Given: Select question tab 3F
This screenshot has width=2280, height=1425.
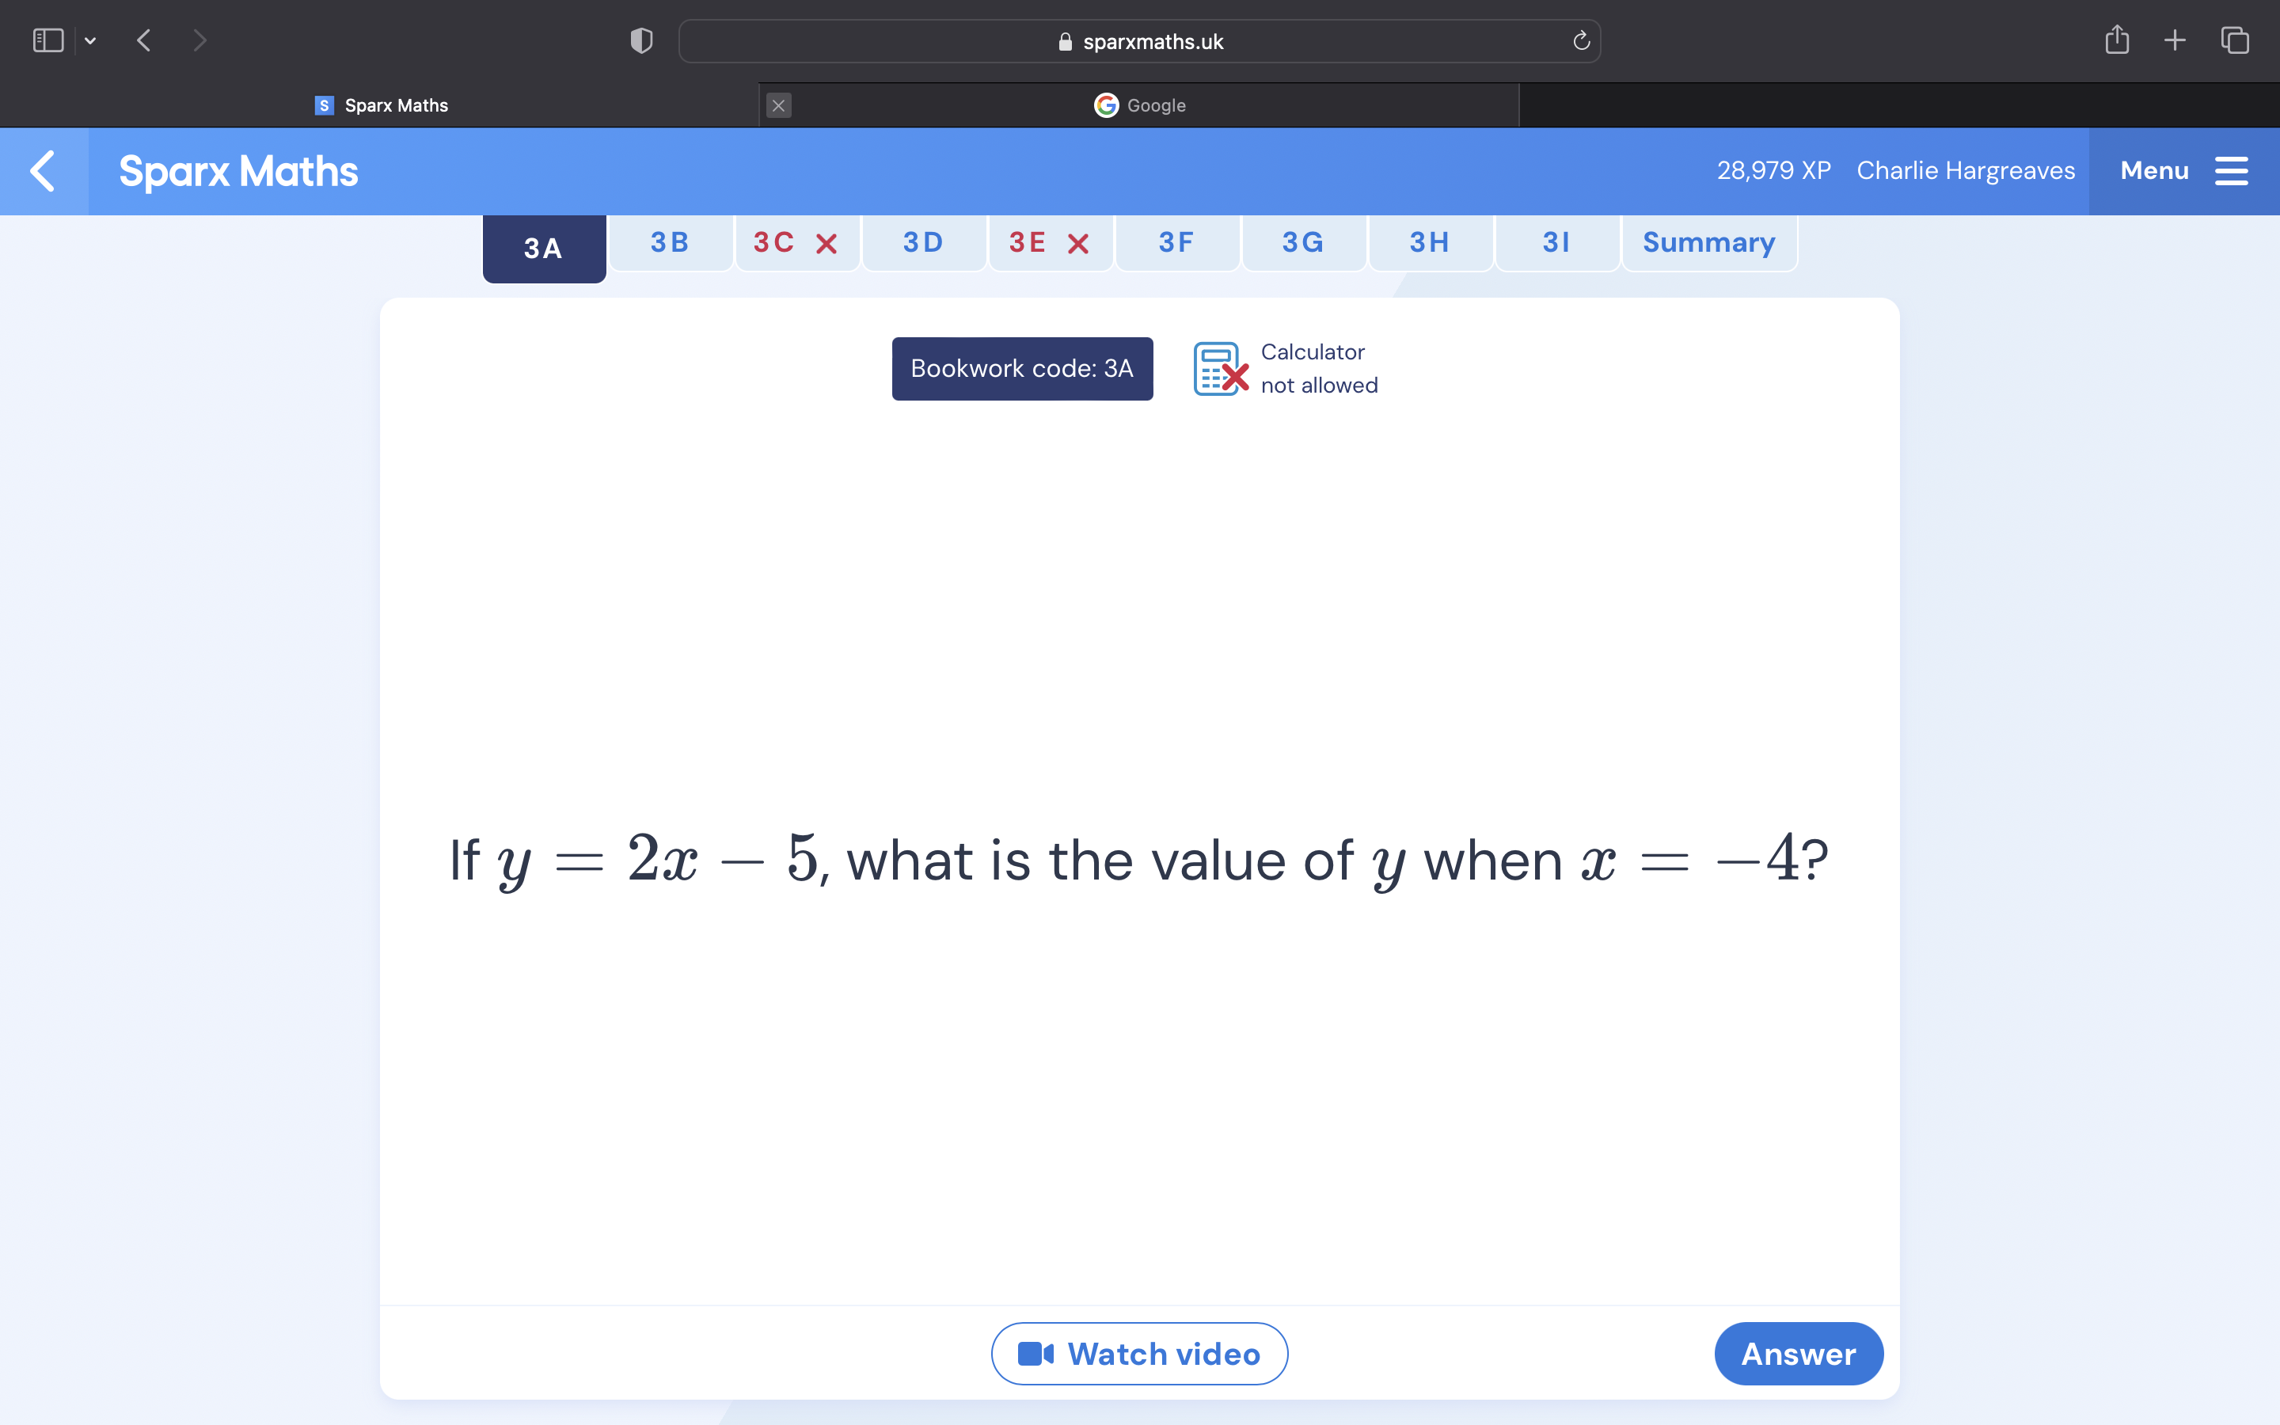Looking at the screenshot, I should click(1176, 242).
